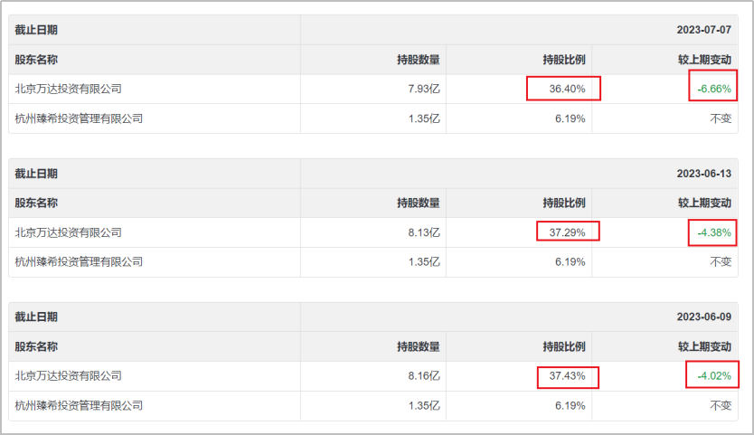Click the 2023-07-07 cutoff date
The width and height of the screenshot is (754, 435).
pos(704,30)
